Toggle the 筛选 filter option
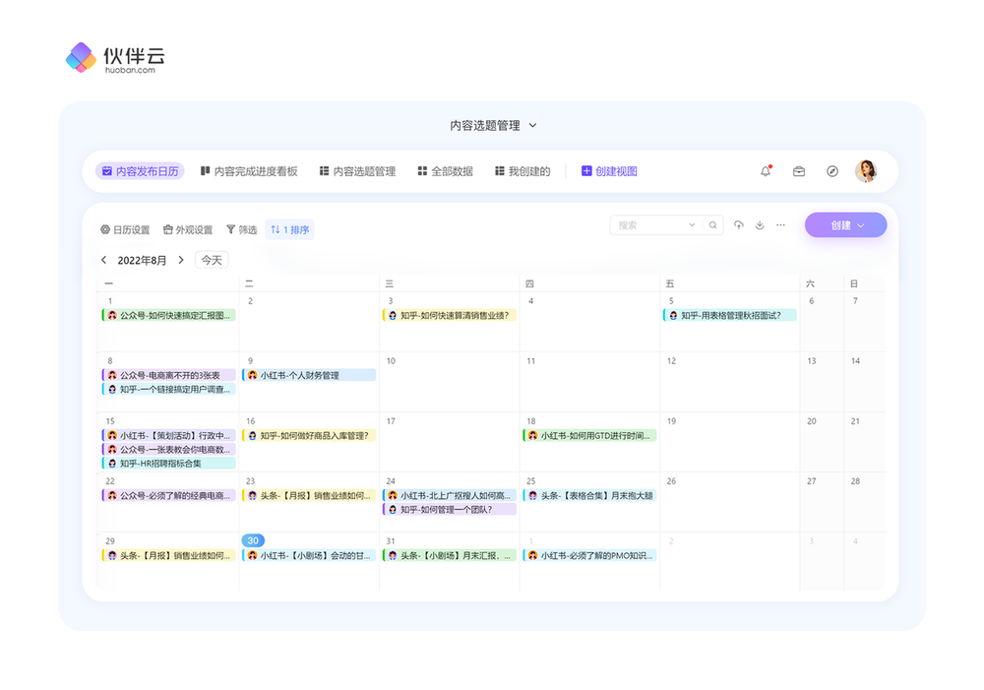The height and width of the screenshot is (690, 984). pyautogui.click(x=241, y=230)
